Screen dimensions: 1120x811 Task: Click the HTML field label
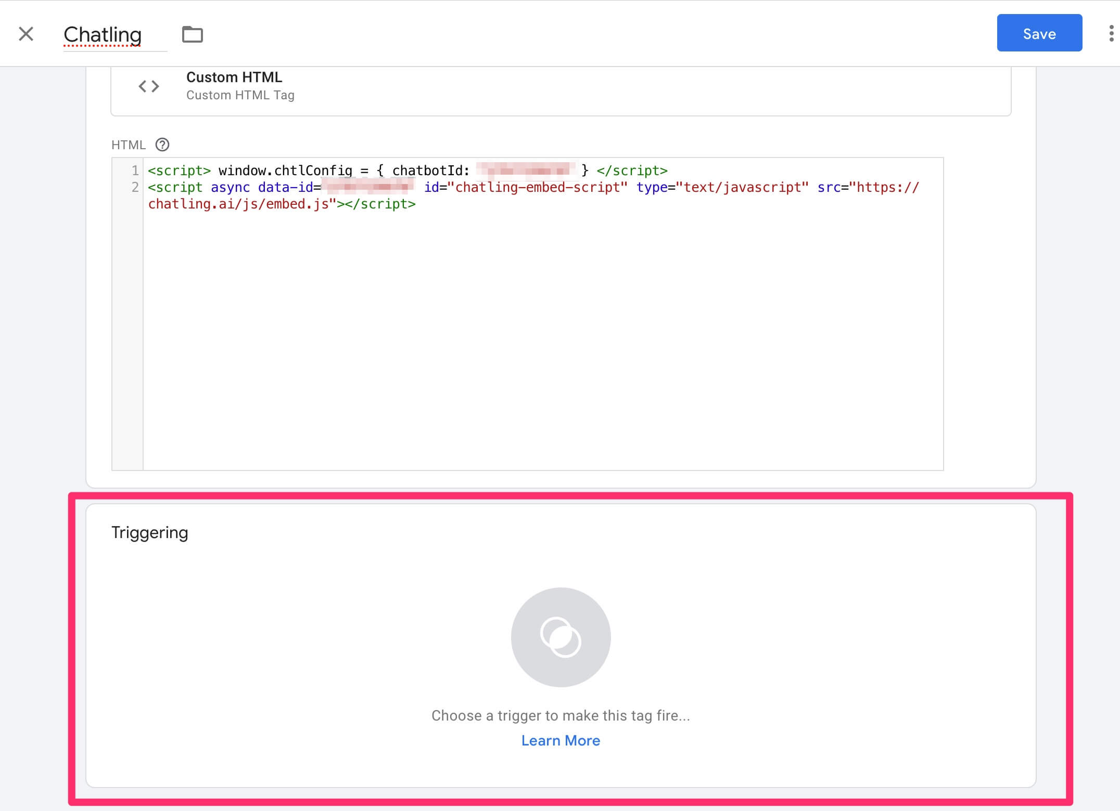[129, 145]
